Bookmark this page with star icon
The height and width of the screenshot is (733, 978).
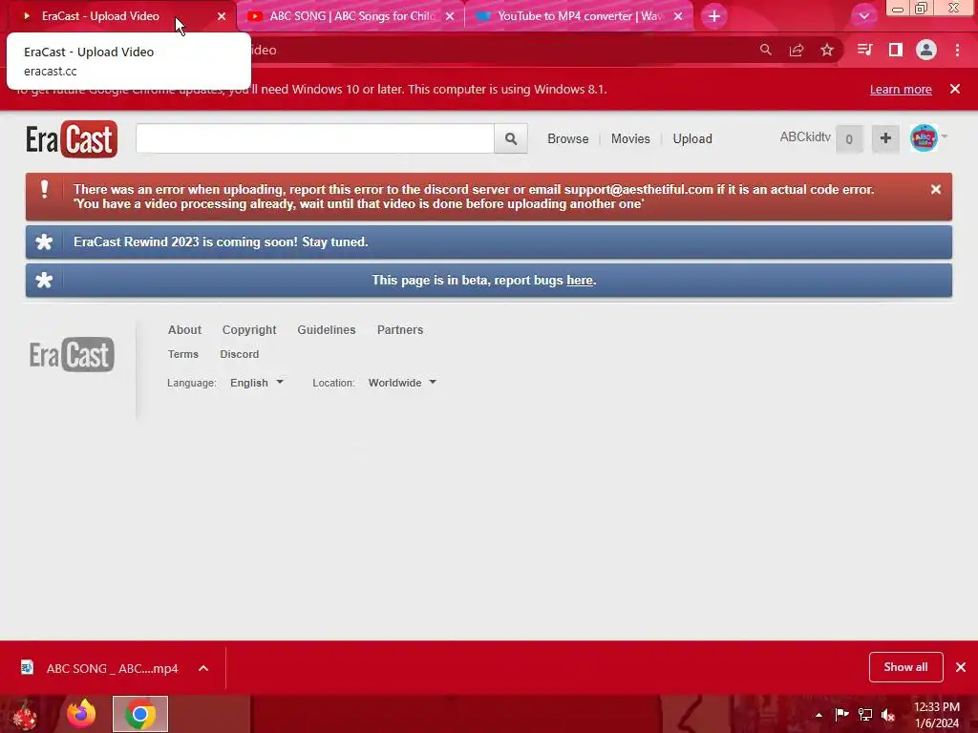(x=826, y=50)
